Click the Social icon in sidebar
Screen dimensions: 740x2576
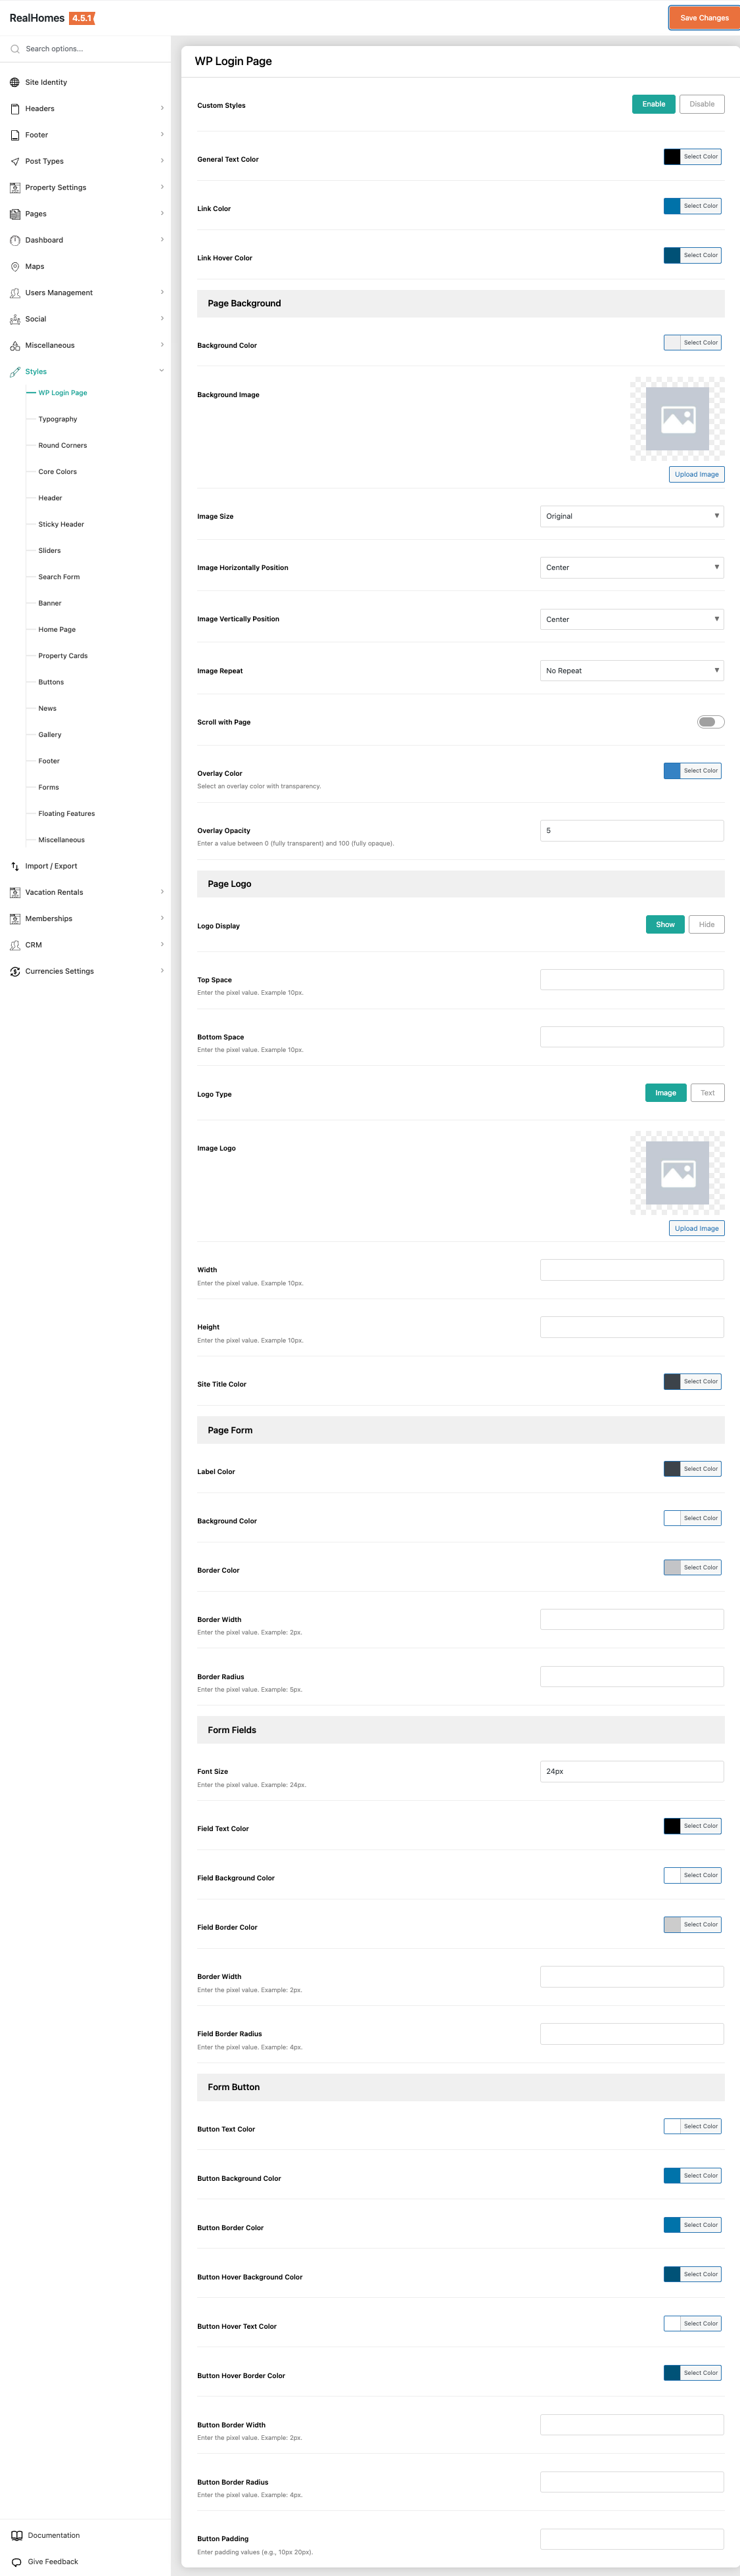[15, 319]
